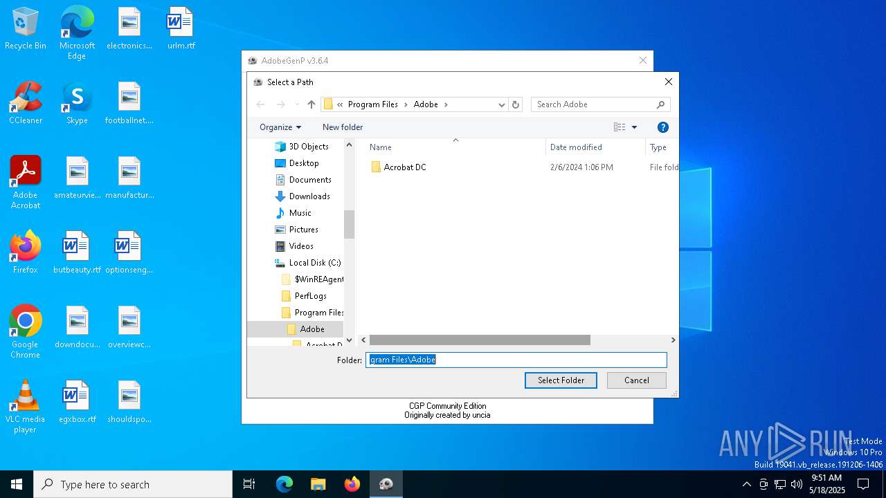This screenshot has width=886, height=498.
Task: Select the amateurvie image file on desktop
Action: point(78,178)
